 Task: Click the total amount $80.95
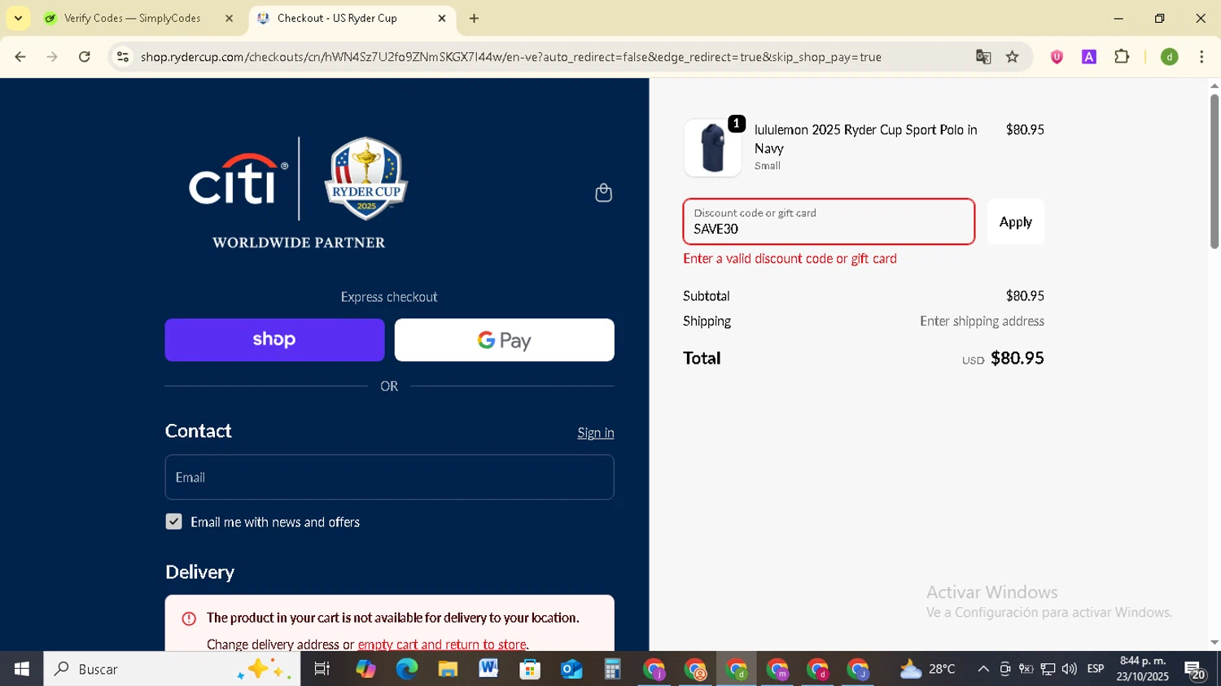(1017, 358)
